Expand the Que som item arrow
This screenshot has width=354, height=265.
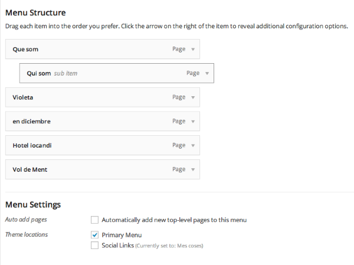click(193, 50)
